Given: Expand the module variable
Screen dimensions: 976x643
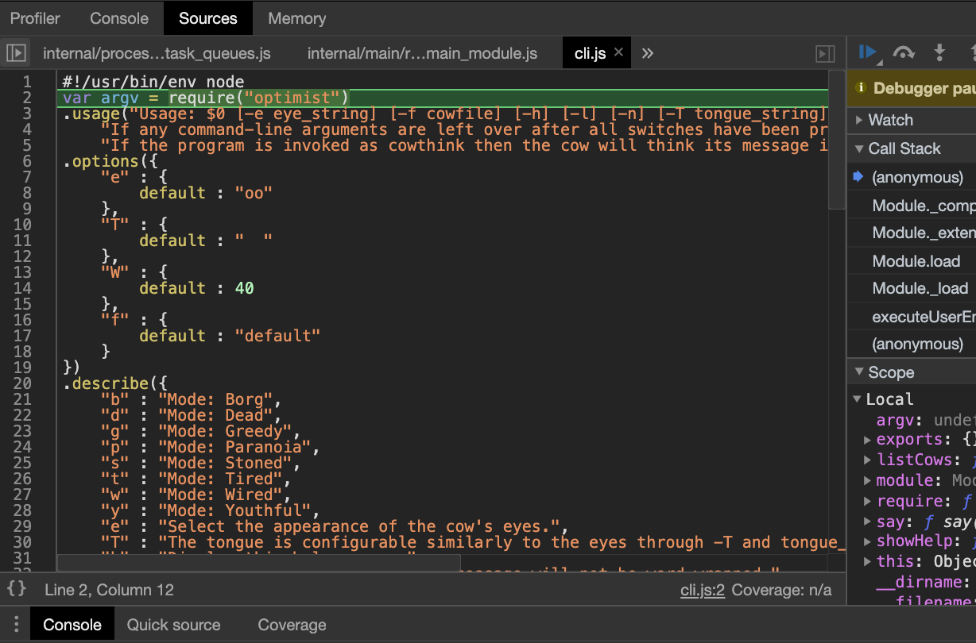Looking at the screenshot, I should pos(868,481).
